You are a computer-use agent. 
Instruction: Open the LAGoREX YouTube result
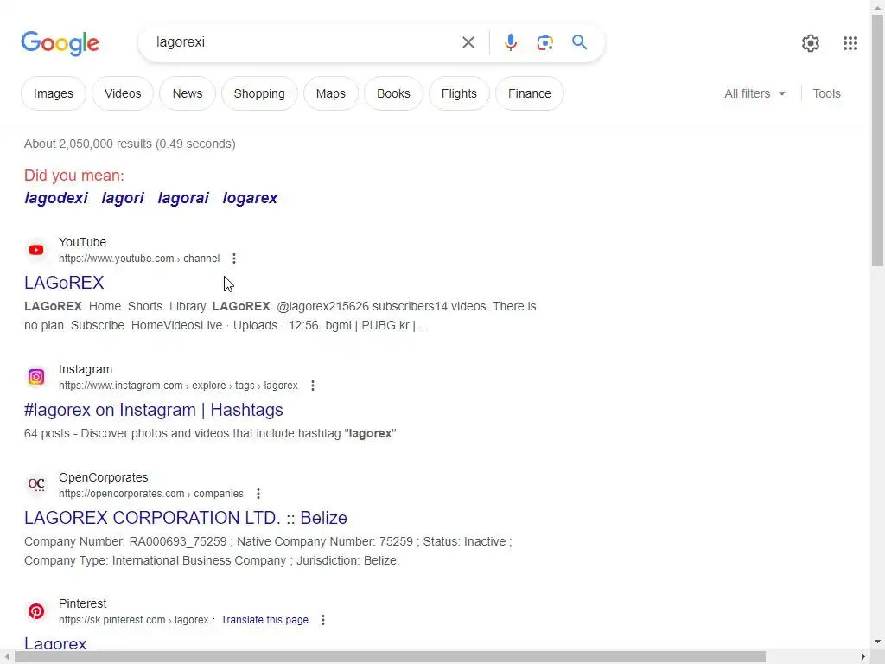[x=64, y=283]
